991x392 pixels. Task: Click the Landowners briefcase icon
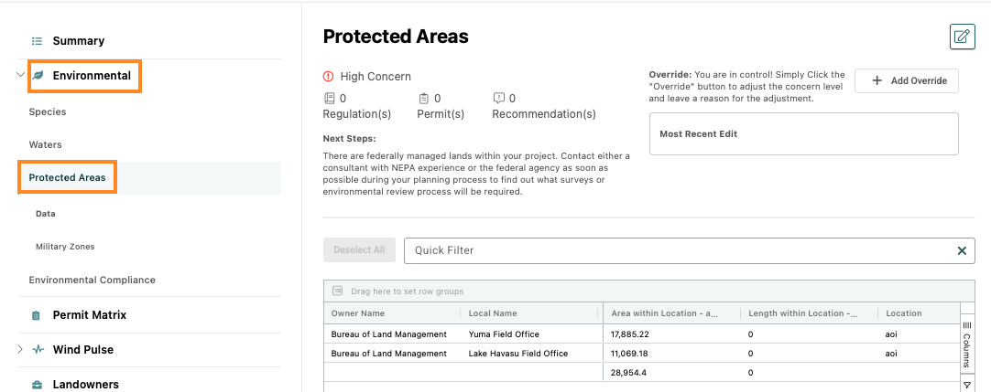[x=38, y=384]
